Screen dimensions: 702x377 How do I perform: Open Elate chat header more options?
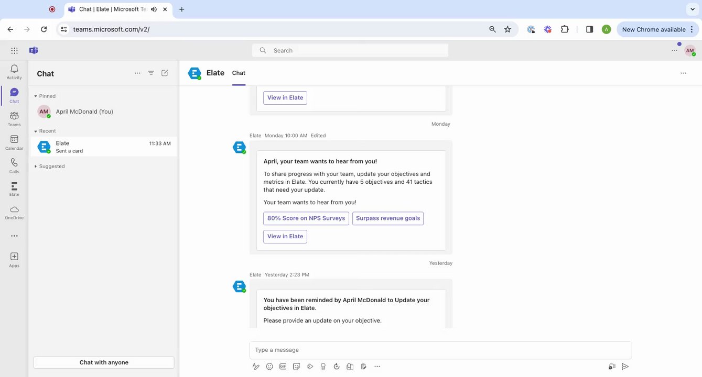683,73
